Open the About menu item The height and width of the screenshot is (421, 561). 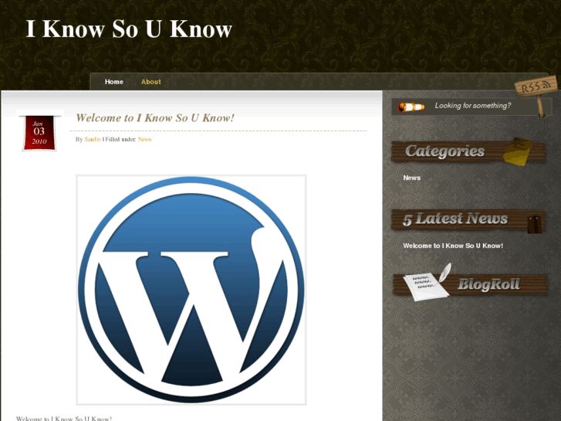151,82
